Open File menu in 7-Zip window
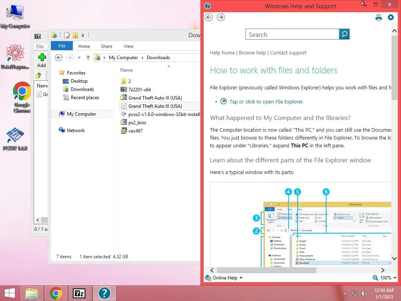This screenshot has width=401, height=301. (40, 46)
